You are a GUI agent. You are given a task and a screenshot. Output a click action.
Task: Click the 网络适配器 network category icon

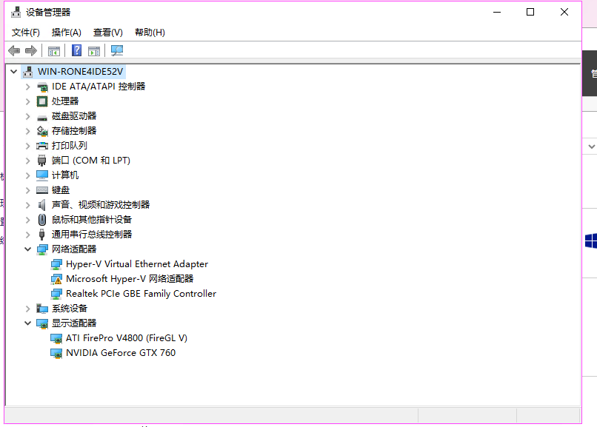(x=42, y=249)
